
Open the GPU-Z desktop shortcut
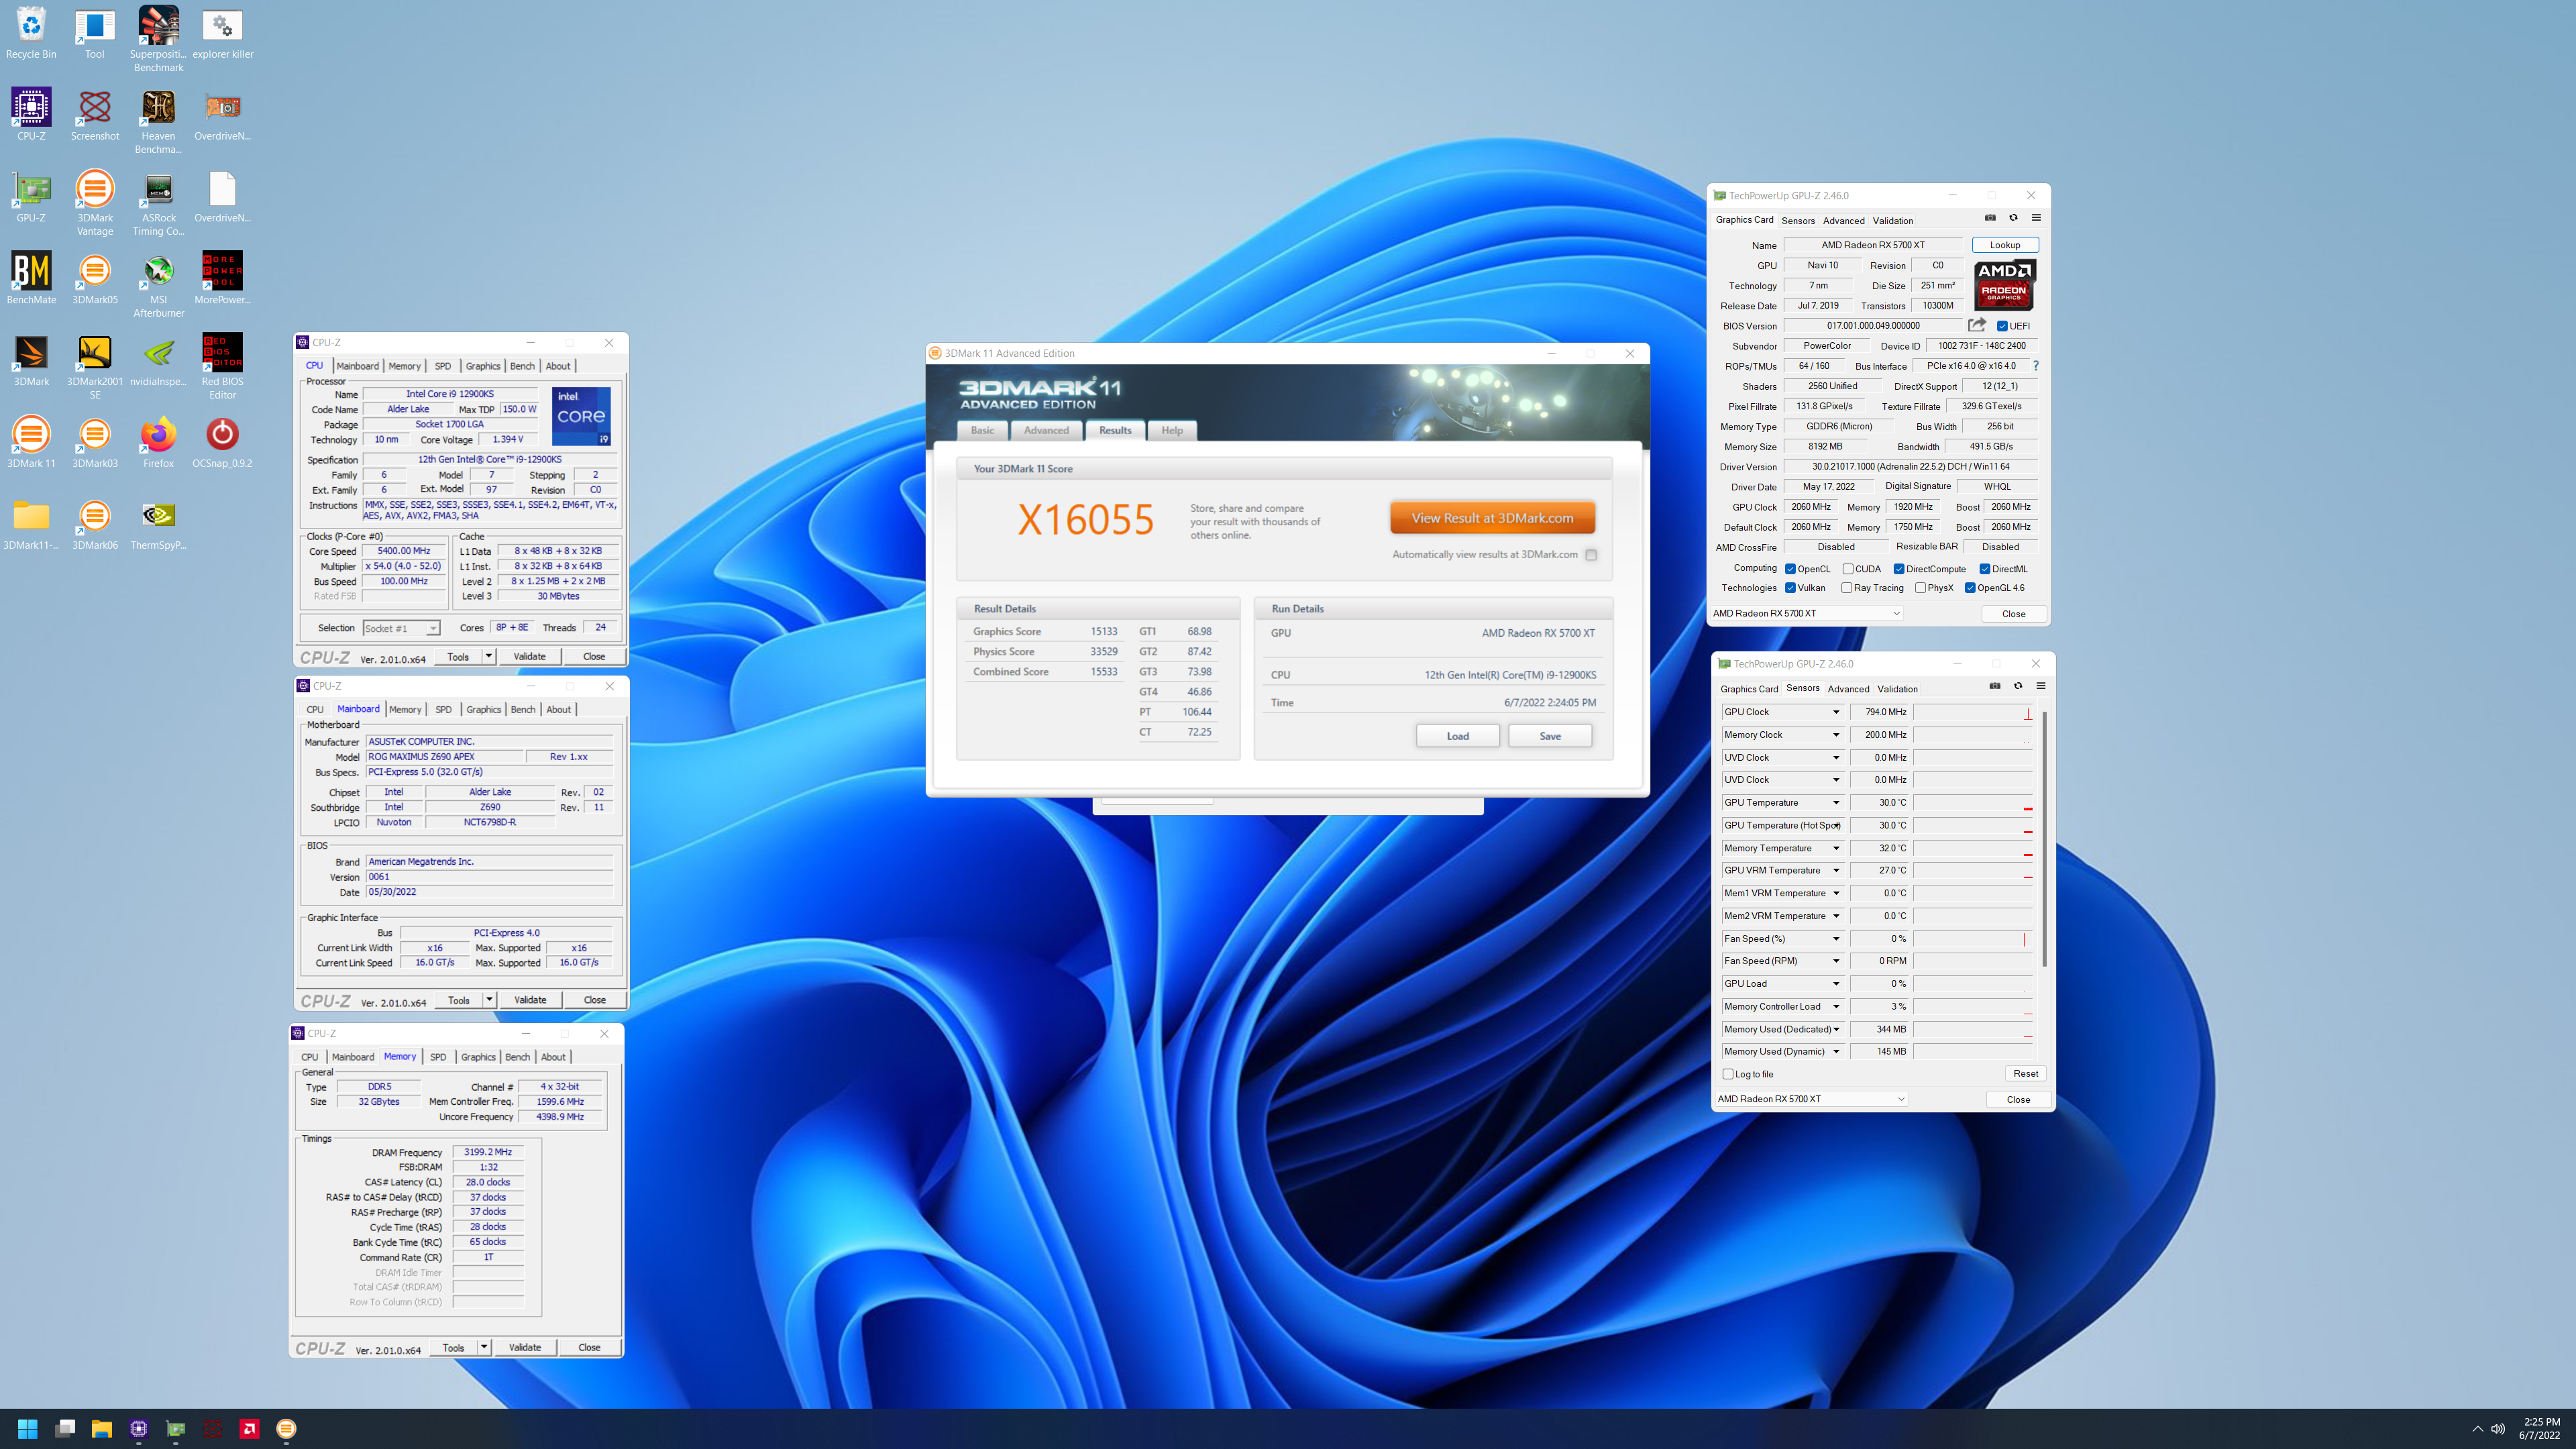click(31, 197)
